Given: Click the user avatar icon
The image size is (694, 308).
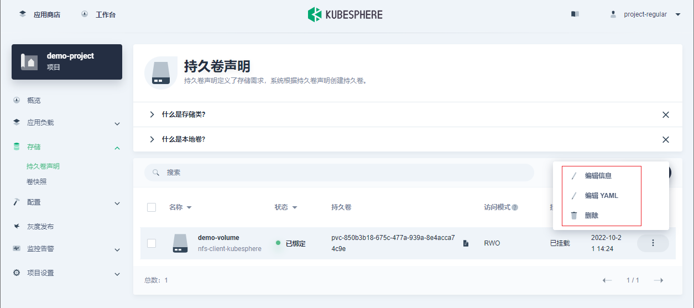Looking at the screenshot, I should pyautogui.click(x=613, y=14).
